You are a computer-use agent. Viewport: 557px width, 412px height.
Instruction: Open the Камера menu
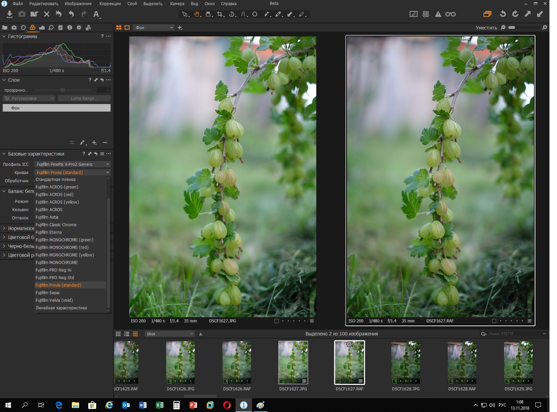[x=177, y=4]
